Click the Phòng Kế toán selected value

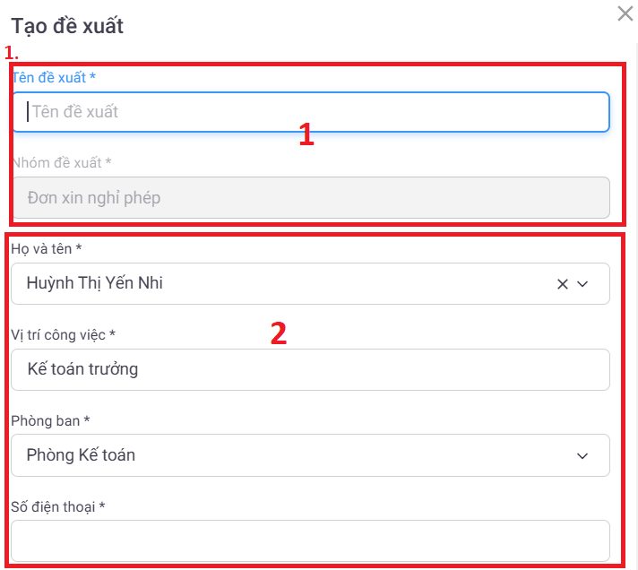[82, 455]
